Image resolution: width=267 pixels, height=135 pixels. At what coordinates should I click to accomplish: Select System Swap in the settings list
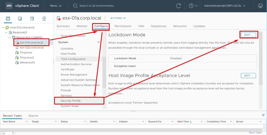click(70, 106)
